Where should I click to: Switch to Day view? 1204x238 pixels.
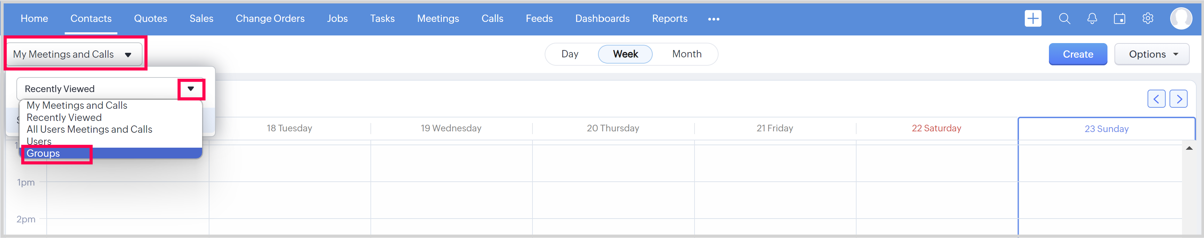pos(570,54)
